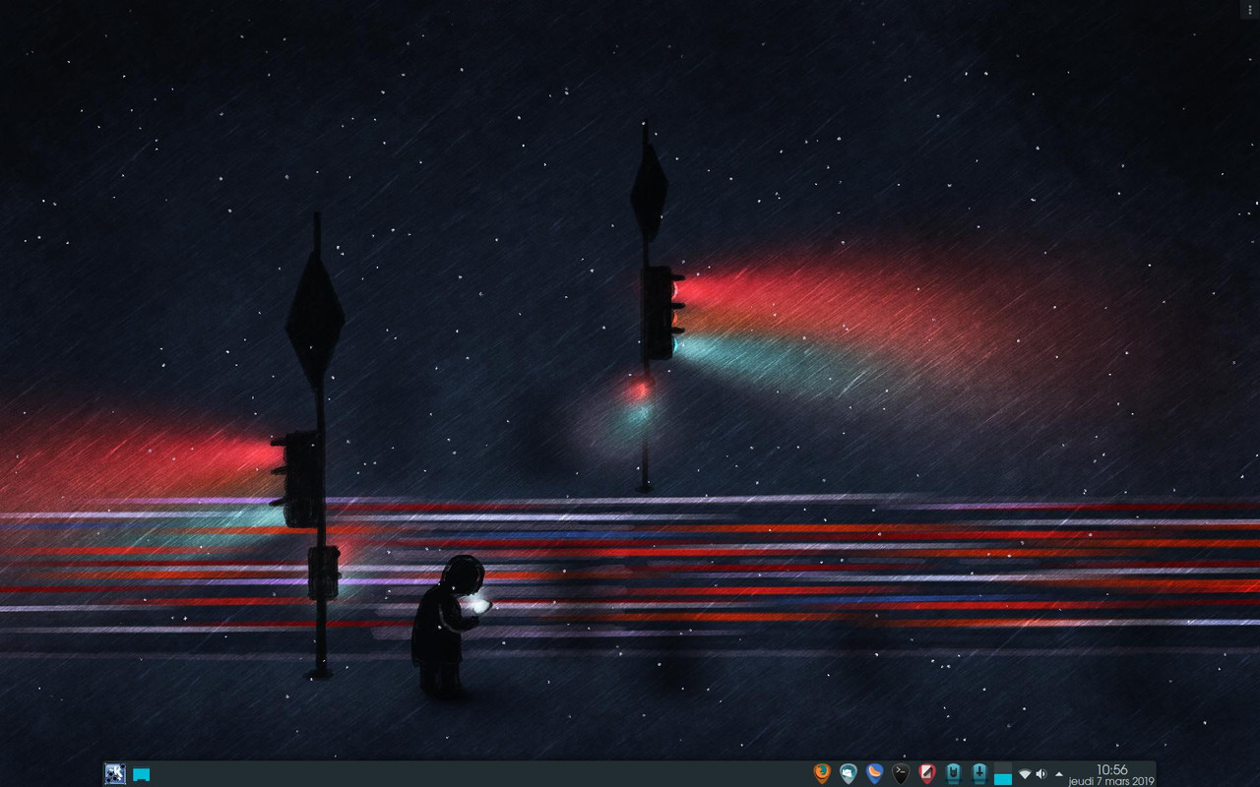Screen dimensions: 1260x787
Task: Click the teal download arrow launcher
Action: pyautogui.click(x=978, y=774)
